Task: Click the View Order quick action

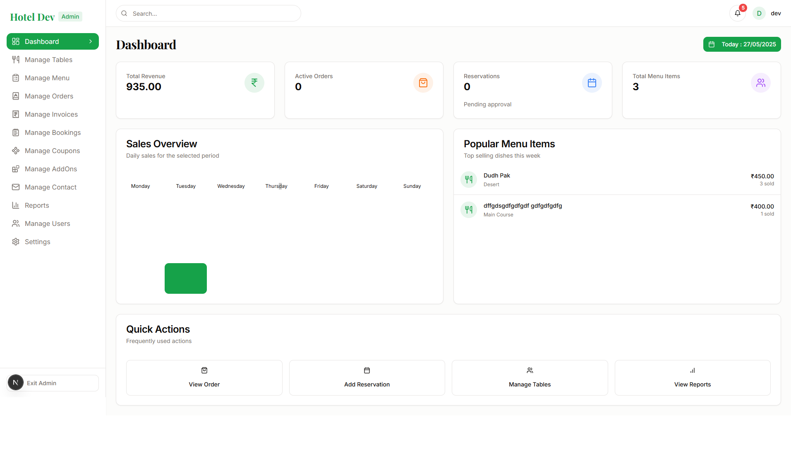Action: (x=204, y=378)
